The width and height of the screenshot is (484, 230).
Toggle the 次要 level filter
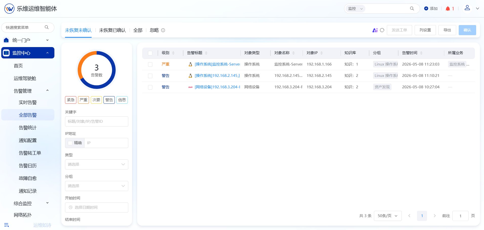96,100
